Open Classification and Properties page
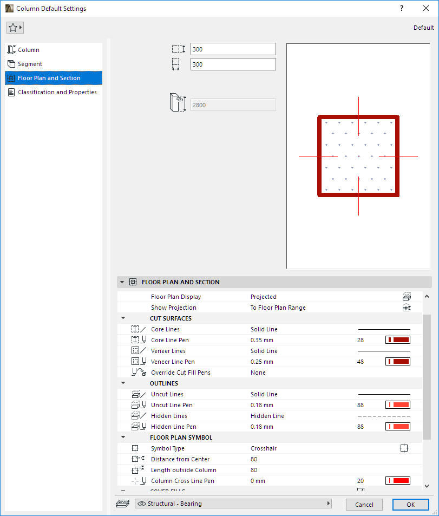The width and height of the screenshot is (439, 516). click(54, 92)
